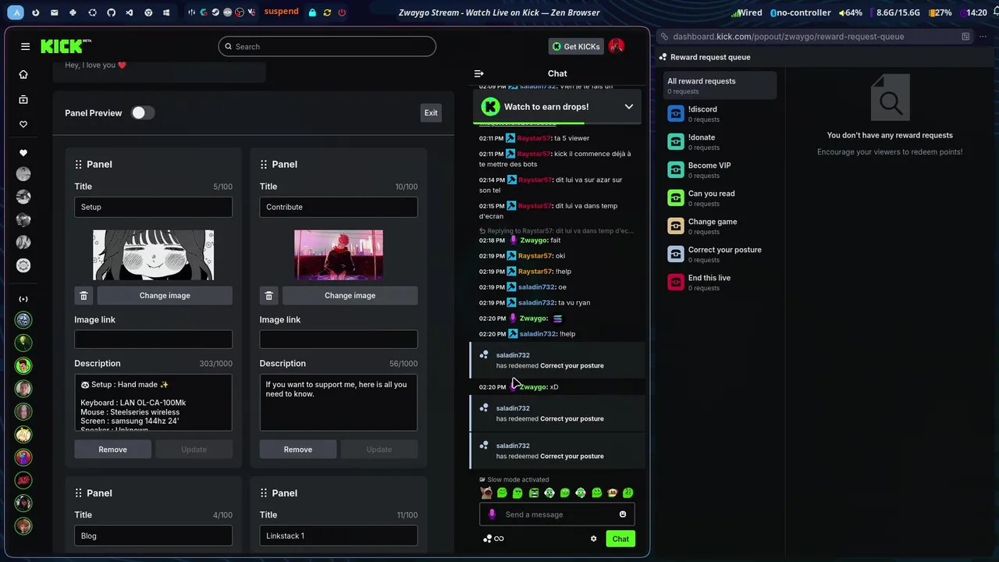The width and height of the screenshot is (999, 562).
Task: Select the !discord reward
Action: point(720,114)
